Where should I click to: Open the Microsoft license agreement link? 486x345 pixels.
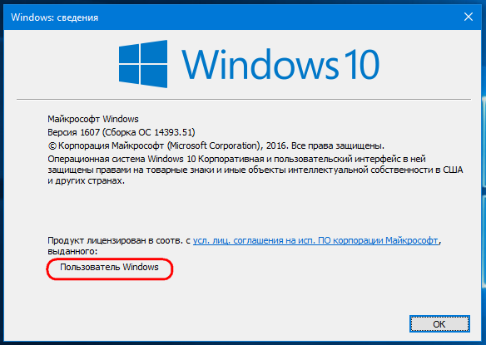pyautogui.click(x=315, y=240)
